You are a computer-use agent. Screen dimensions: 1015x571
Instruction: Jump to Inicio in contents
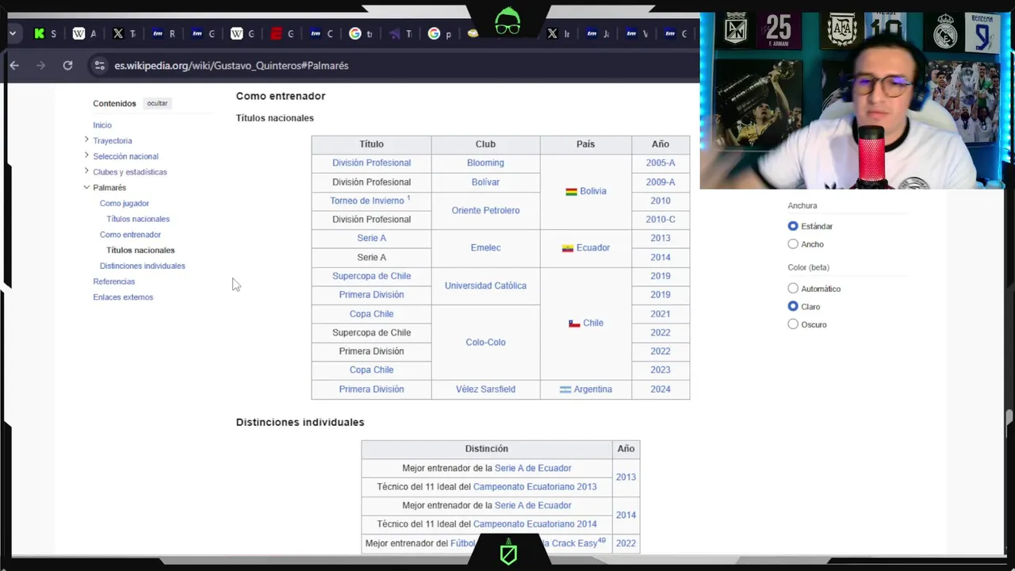tap(102, 125)
